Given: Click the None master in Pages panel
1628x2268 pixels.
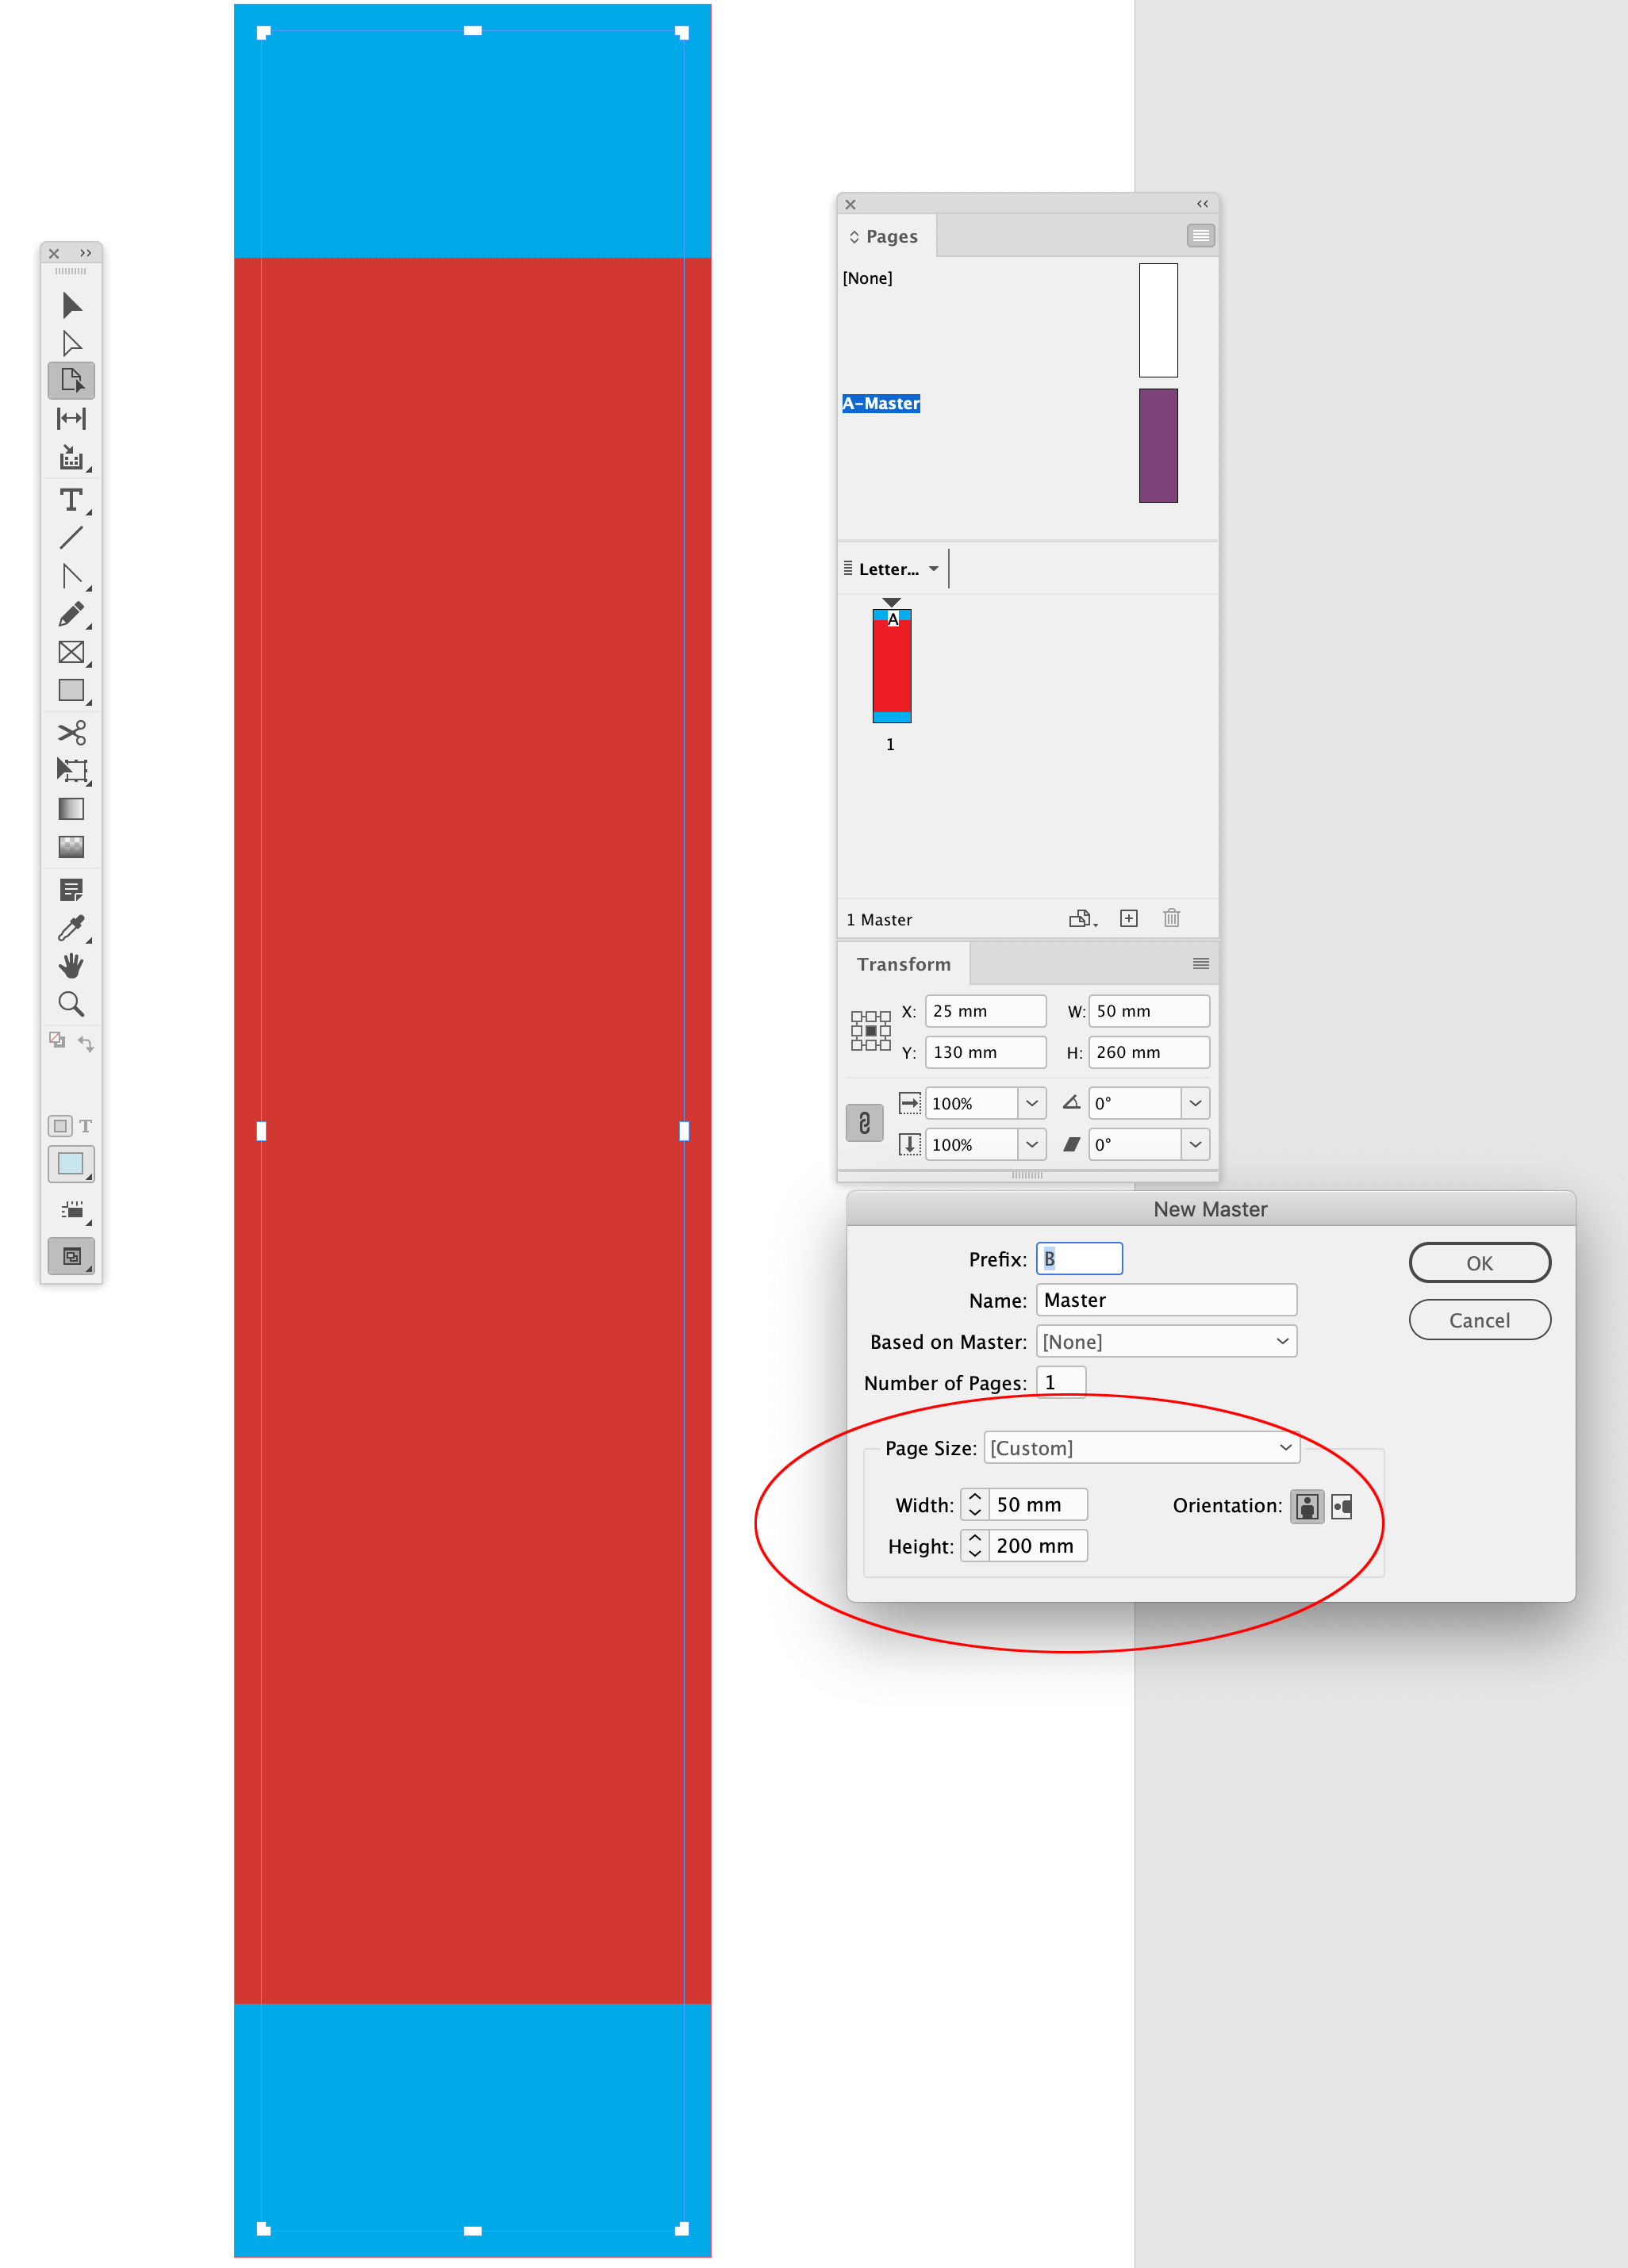Looking at the screenshot, I should pos(869,278).
